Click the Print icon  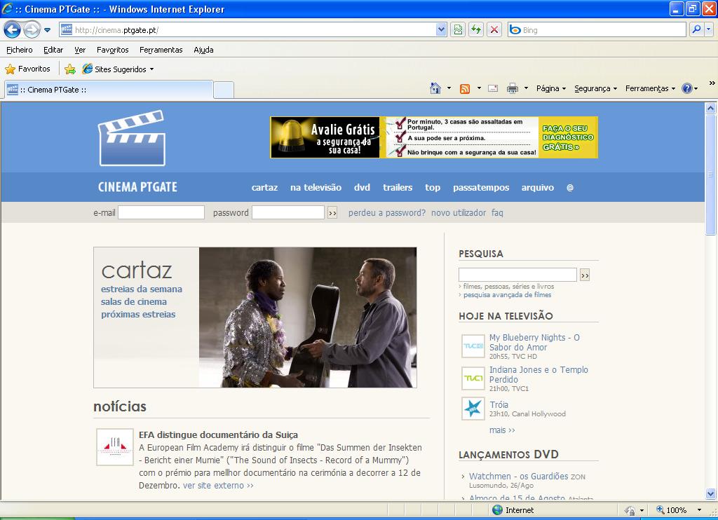[x=513, y=88]
